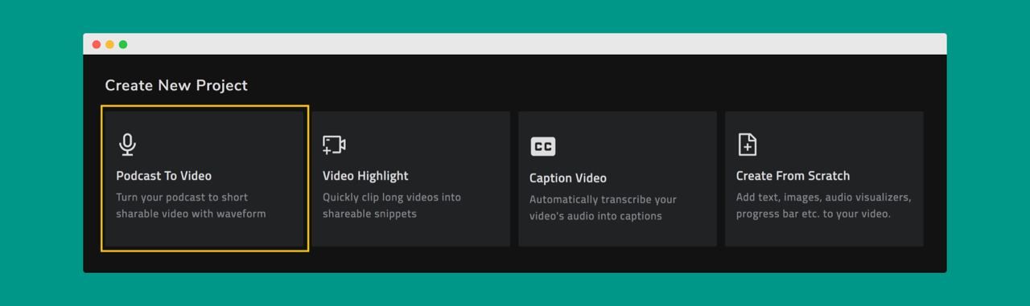This screenshot has height=306, width=1030.
Task: Click 'progress bar etc. to your video' line
Action: coord(814,214)
